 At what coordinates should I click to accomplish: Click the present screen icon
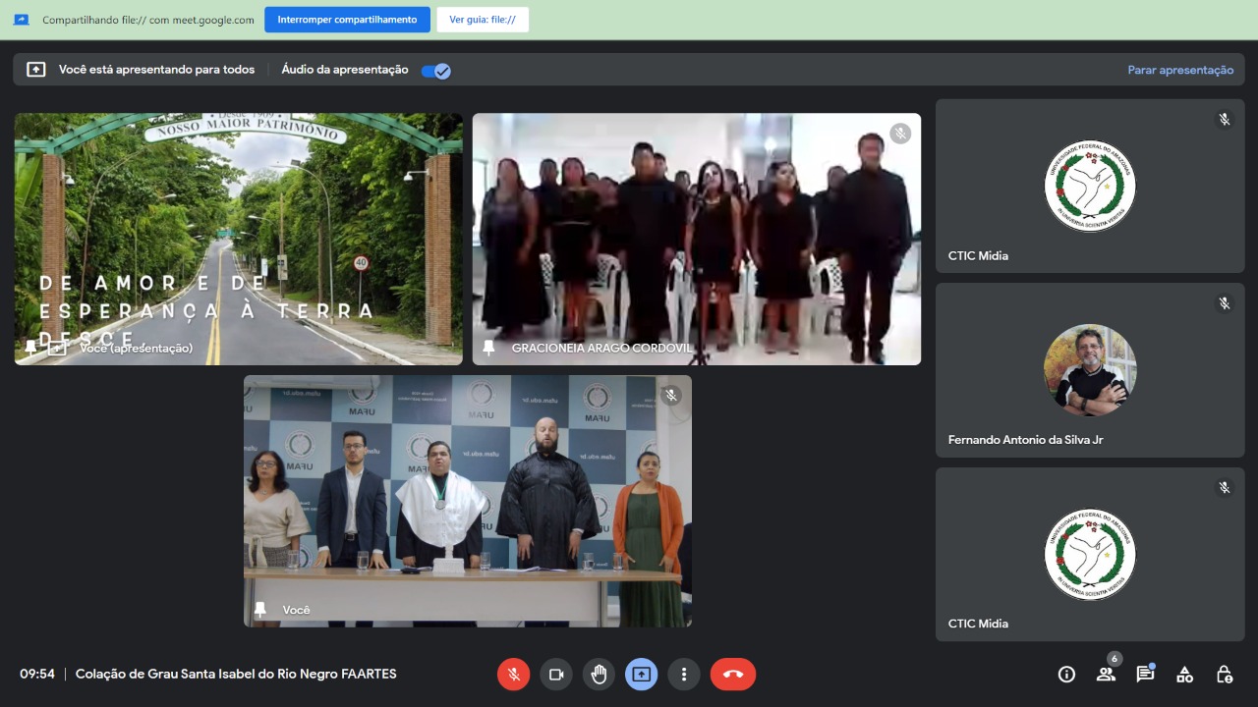[641, 675]
